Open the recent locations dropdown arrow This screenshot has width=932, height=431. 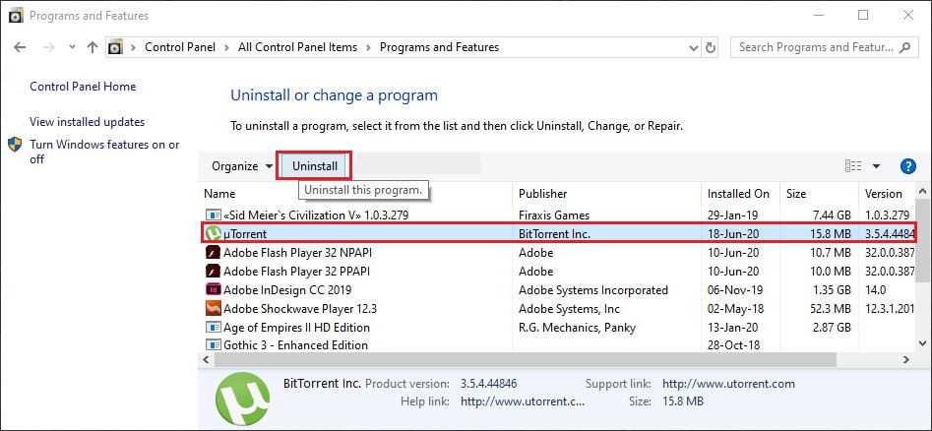[x=72, y=47]
